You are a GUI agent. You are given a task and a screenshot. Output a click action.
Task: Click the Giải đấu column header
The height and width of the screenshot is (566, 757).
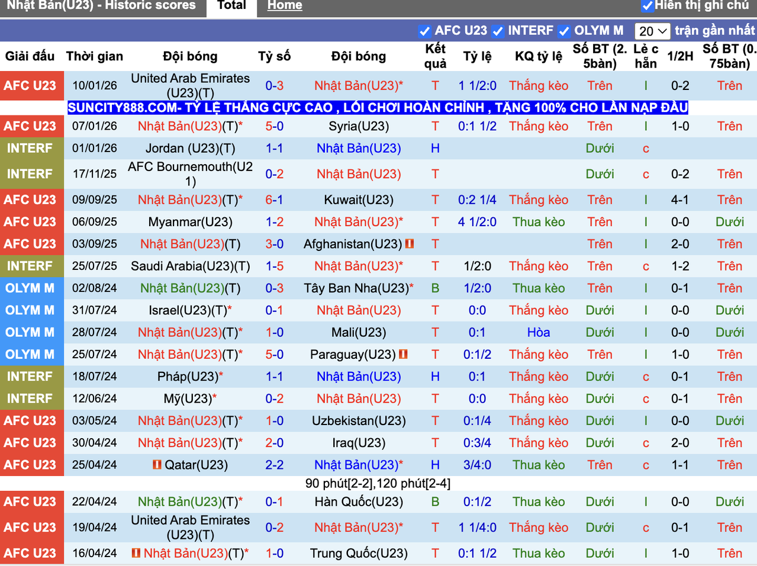[30, 56]
